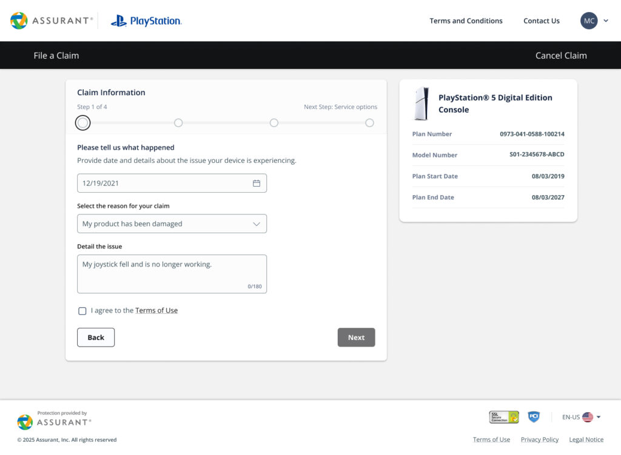
Task: Click the MC user avatar
Action: [589, 21]
